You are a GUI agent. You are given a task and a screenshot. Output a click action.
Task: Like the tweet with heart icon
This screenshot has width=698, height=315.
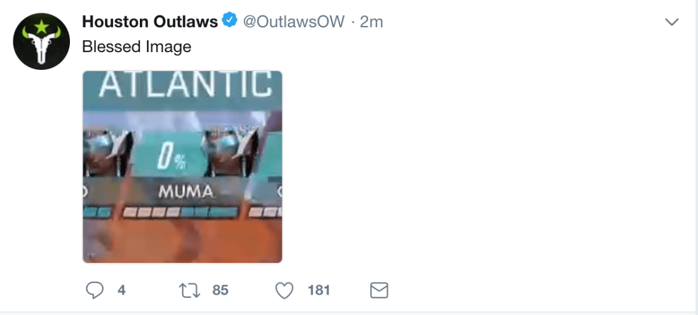284,291
